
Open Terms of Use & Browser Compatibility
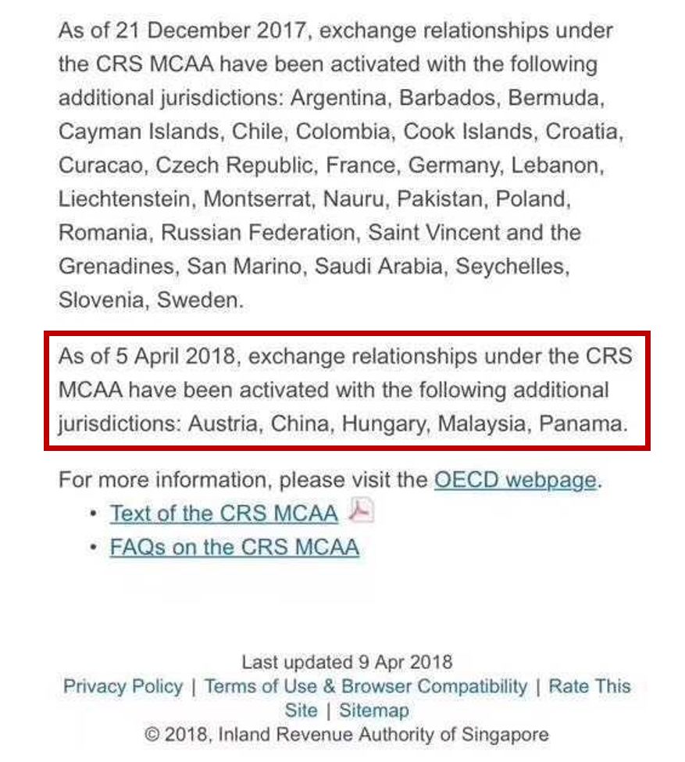366,686
